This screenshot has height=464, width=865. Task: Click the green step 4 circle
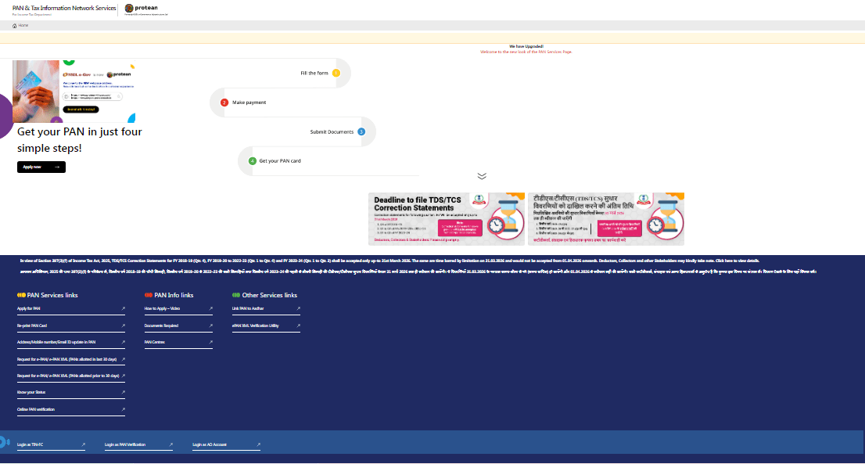pyautogui.click(x=253, y=160)
